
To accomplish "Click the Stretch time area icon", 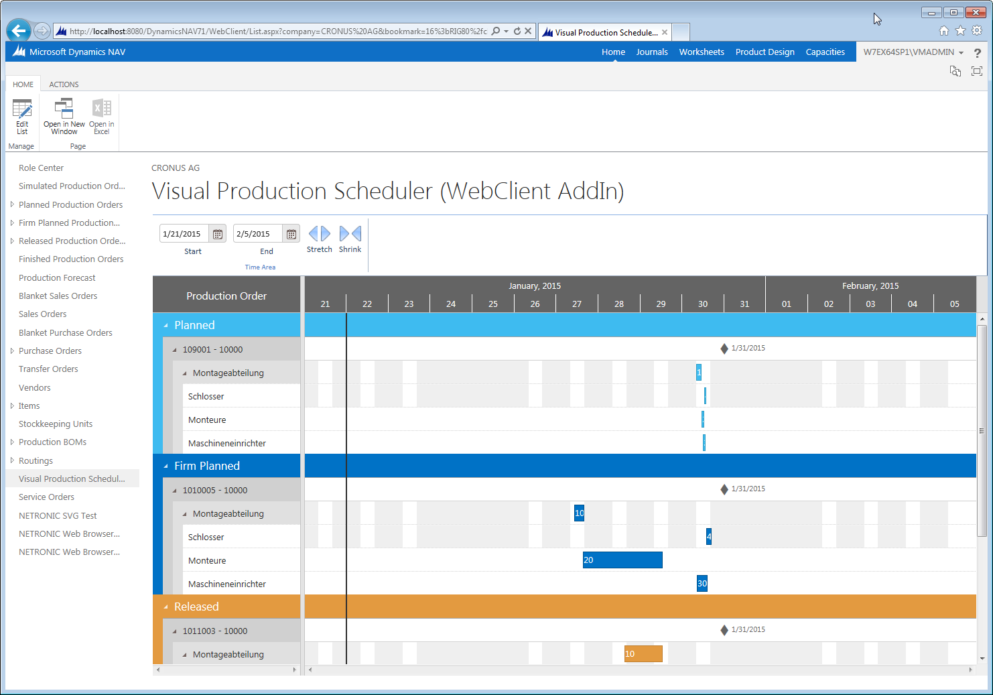I will 320,233.
